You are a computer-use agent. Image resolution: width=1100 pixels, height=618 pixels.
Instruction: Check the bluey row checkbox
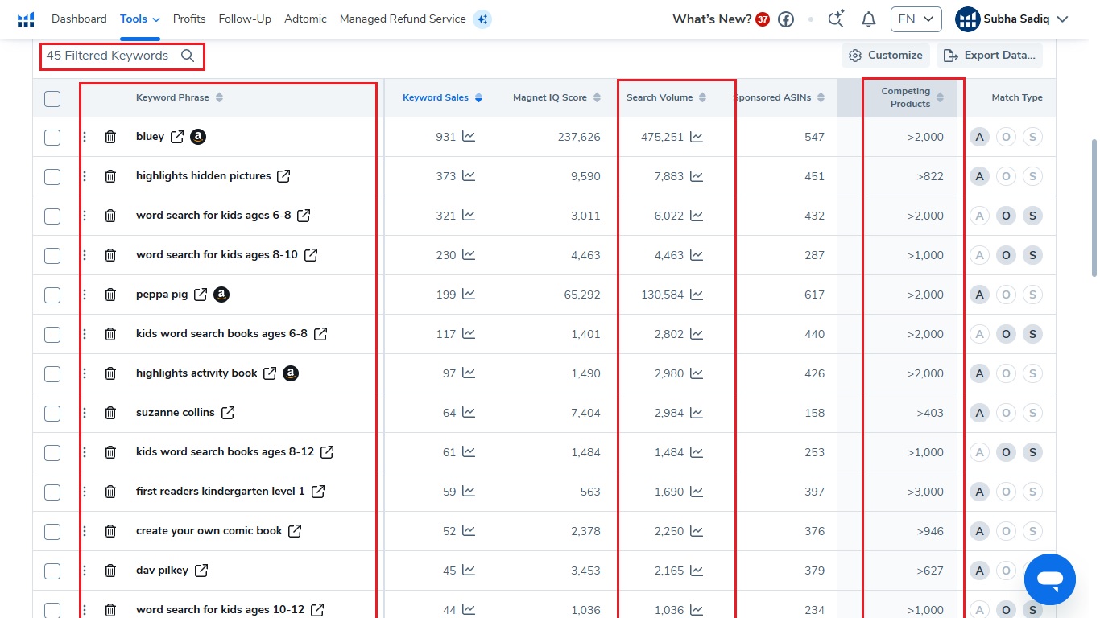coord(52,137)
